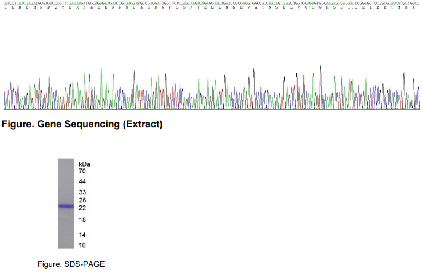Select the 14 kDa marker label

point(82,235)
